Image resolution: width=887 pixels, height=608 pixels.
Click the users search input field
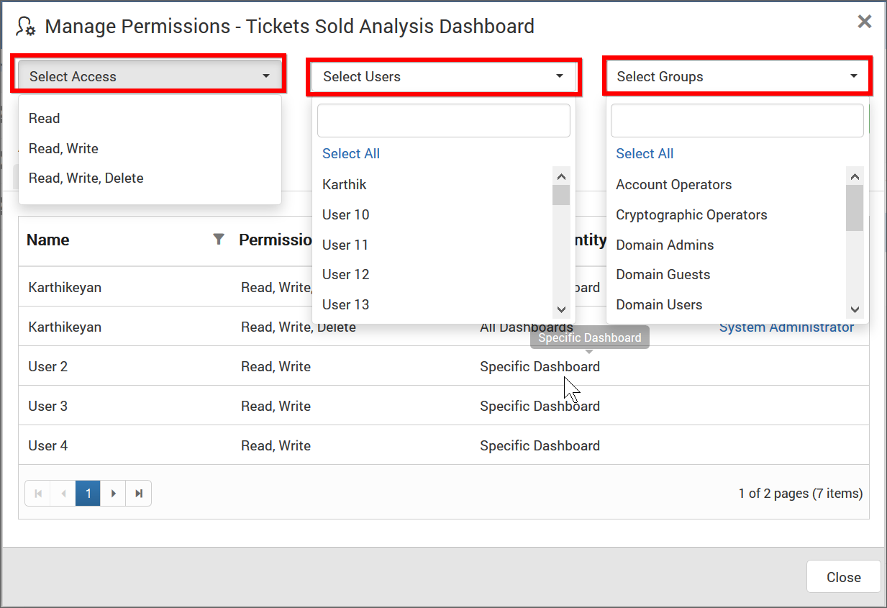coord(444,120)
